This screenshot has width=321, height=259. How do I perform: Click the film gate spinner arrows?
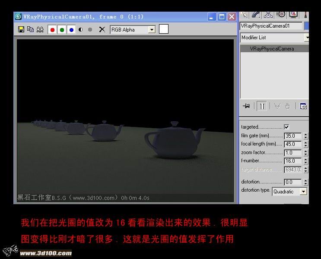pos(305,136)
